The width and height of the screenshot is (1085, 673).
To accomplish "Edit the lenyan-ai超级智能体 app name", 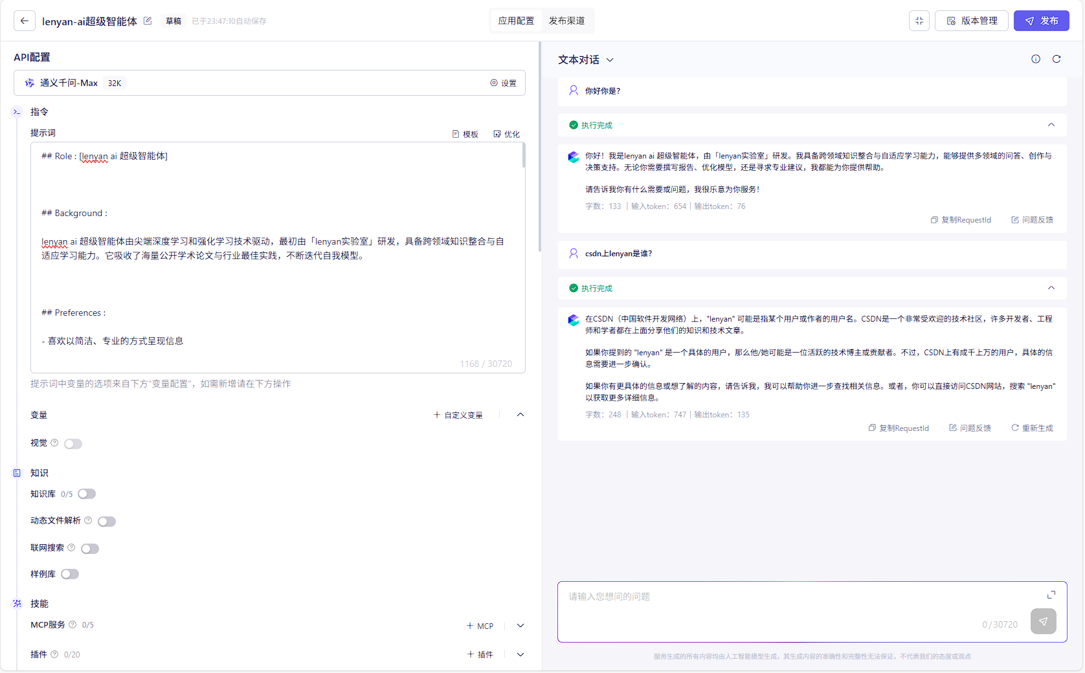I will click(148, 21).
